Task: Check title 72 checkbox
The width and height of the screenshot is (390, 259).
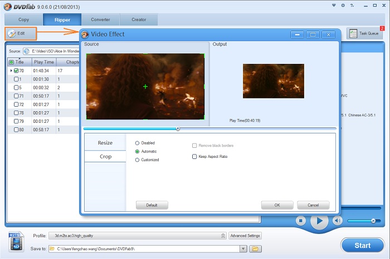Action: click(16, 104)
